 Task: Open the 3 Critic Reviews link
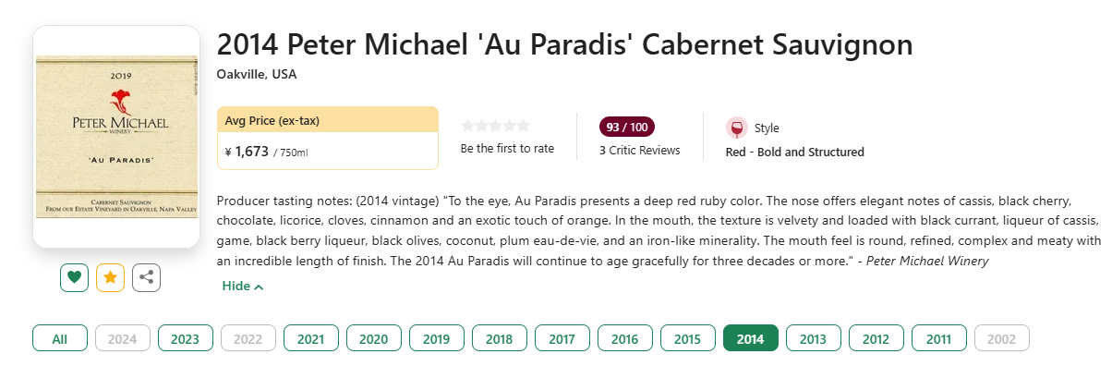pyautogui.click(x=639, y=150)
